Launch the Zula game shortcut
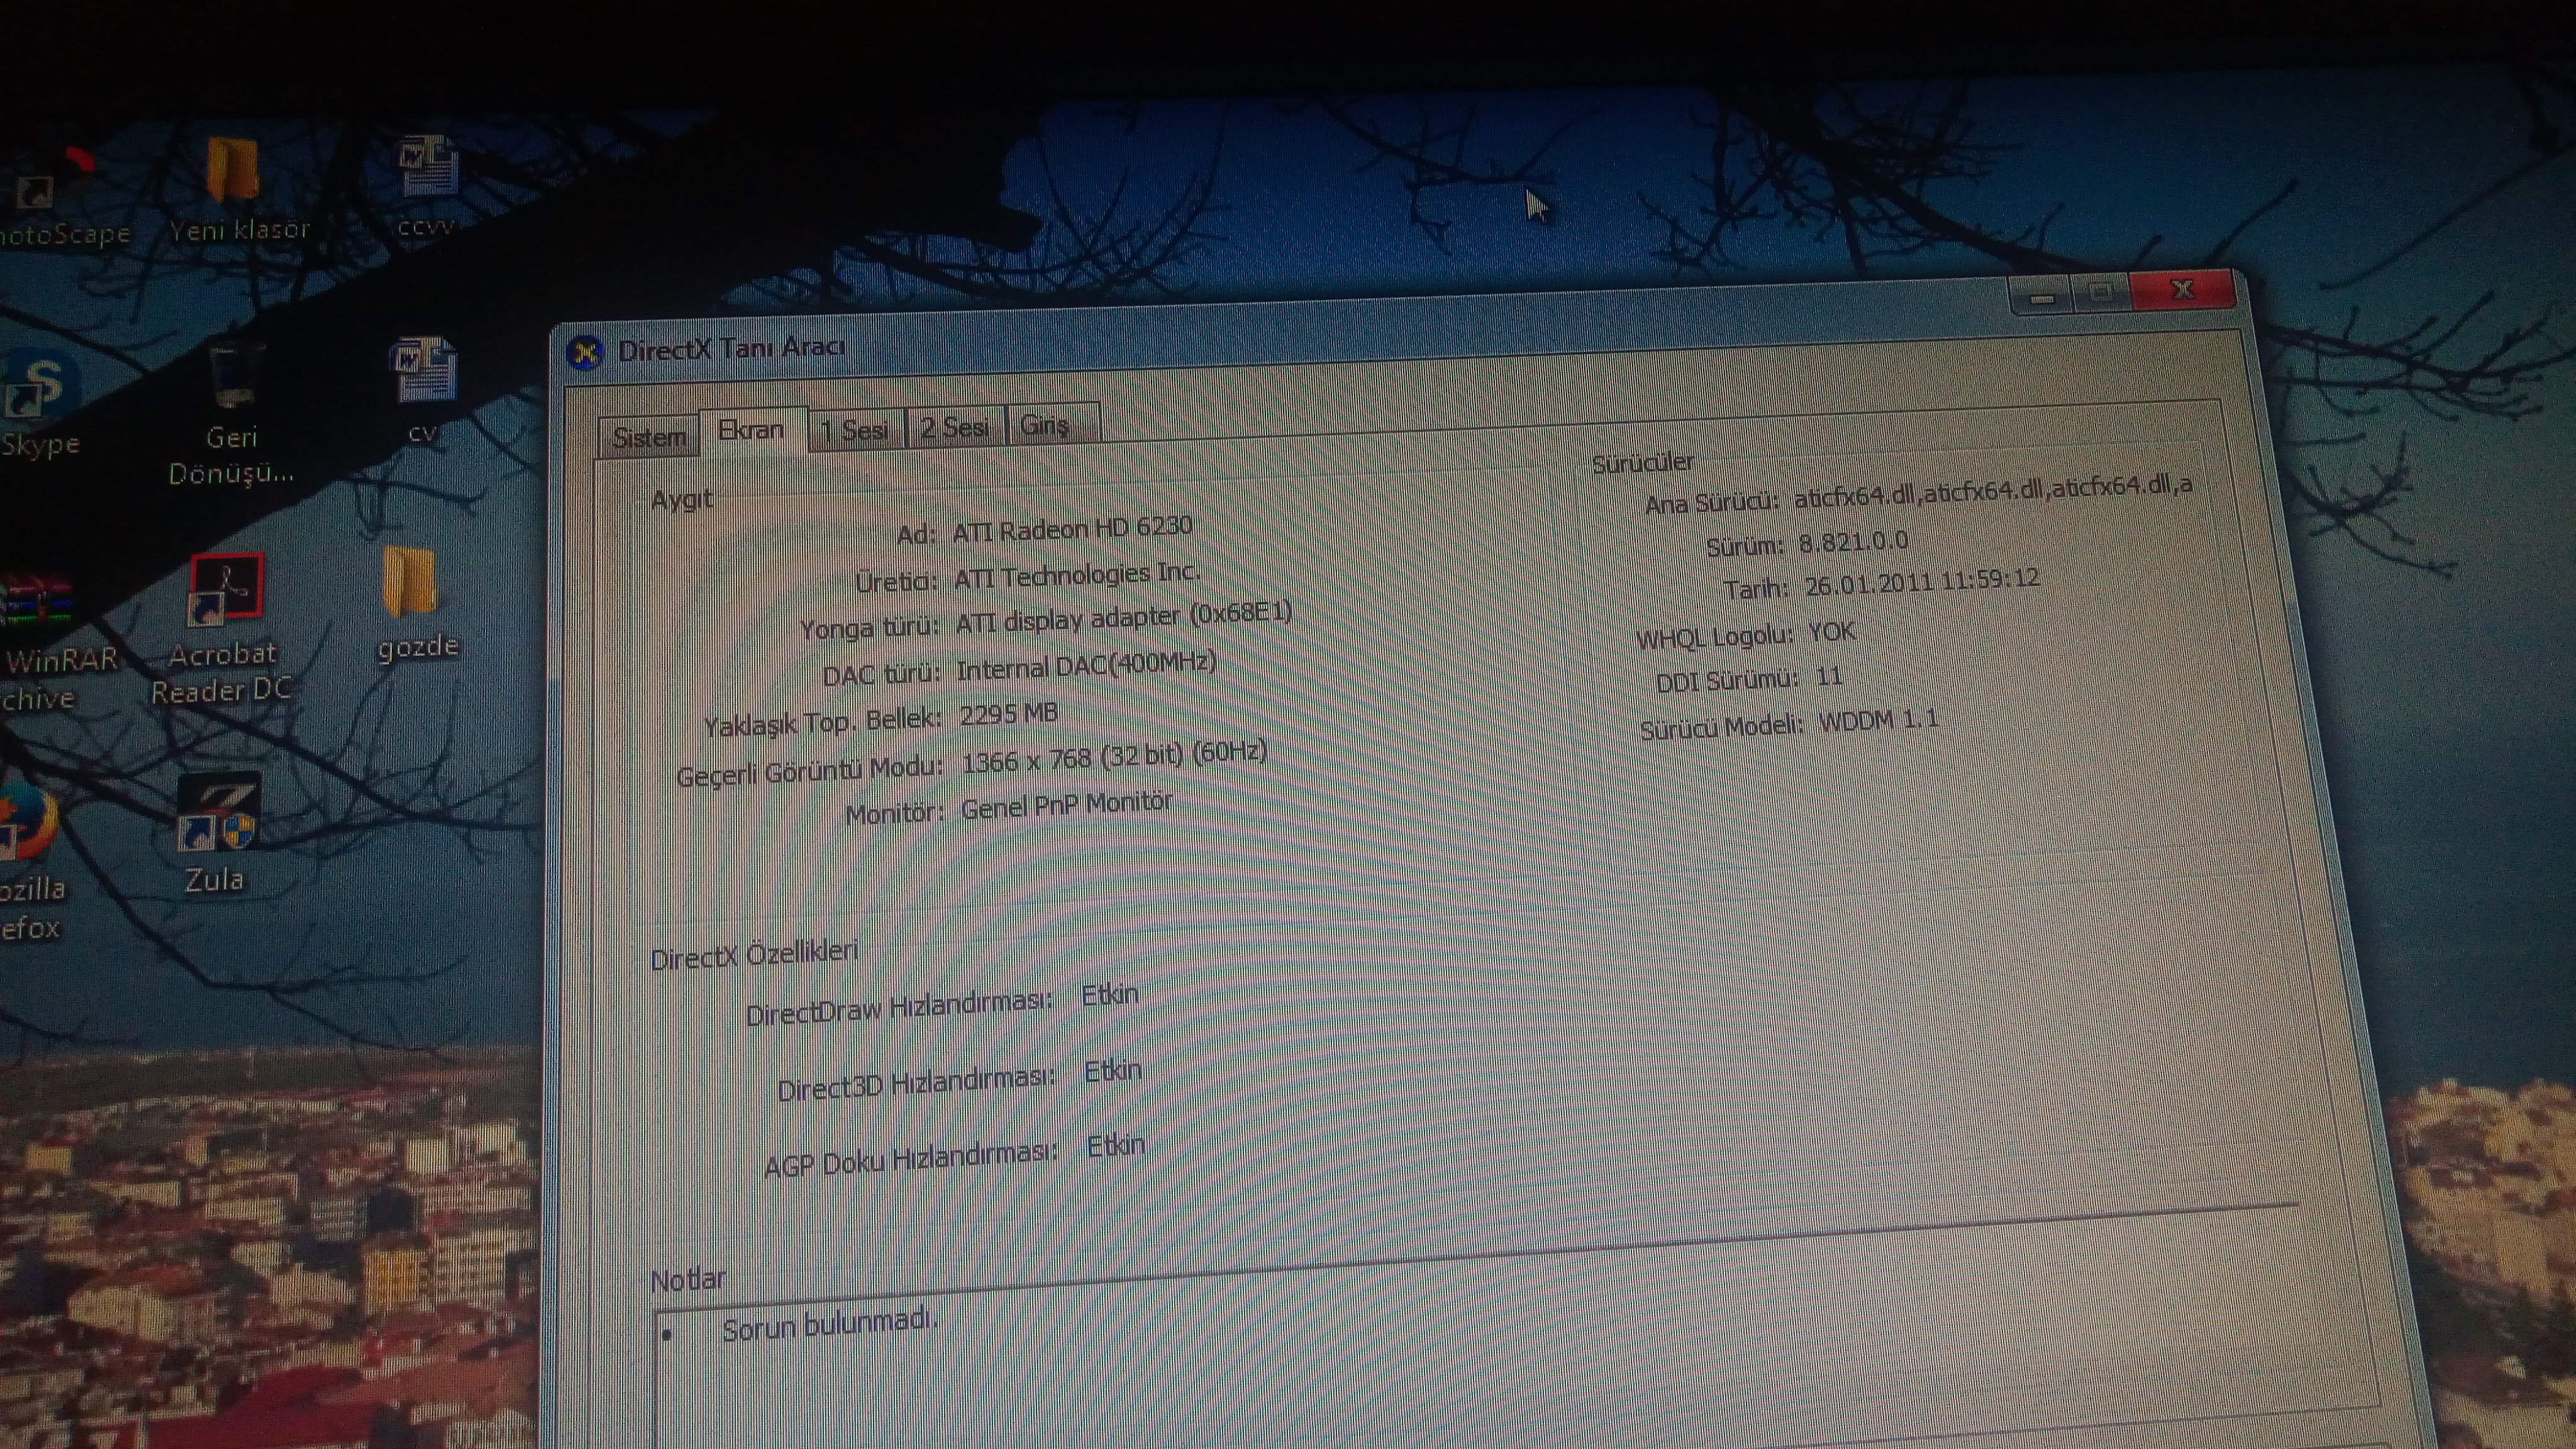The height and width of the screenshot is (1449, 2576). [217, 832]
